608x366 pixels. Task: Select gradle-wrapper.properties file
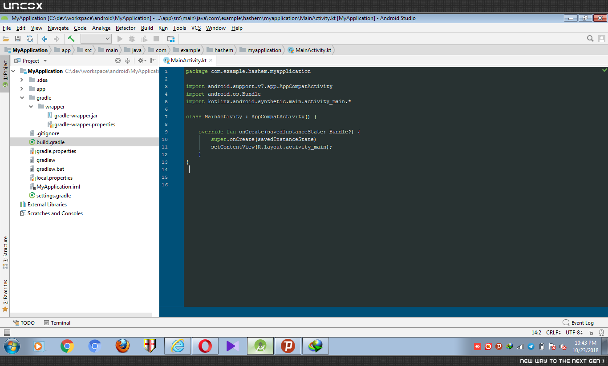tap(84, 125)
